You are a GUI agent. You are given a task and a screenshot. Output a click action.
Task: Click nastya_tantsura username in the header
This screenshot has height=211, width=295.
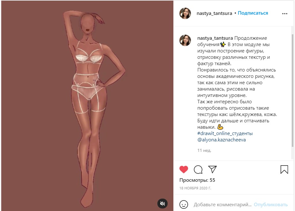(214, 13)
